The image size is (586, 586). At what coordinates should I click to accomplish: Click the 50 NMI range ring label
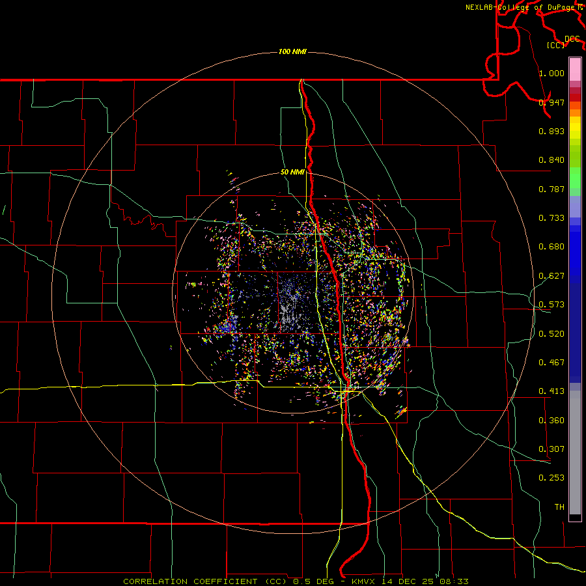(292, 173)
